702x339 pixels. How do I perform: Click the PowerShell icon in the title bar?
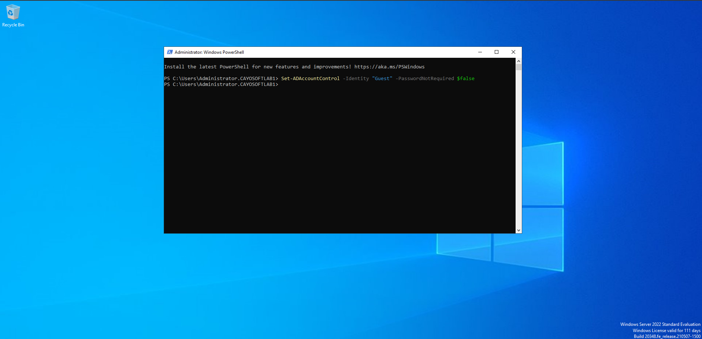[x=170, y=52]
